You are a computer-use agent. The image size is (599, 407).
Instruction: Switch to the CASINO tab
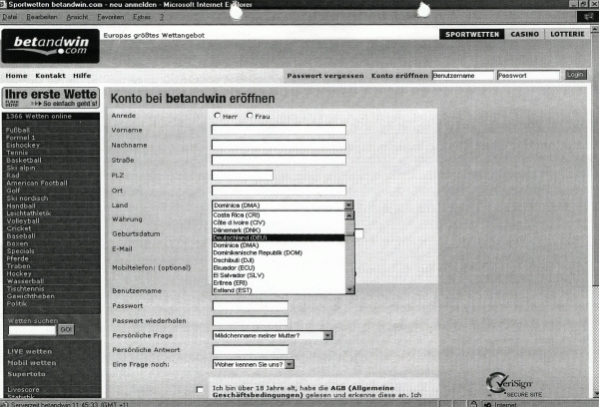pos(524,34)
